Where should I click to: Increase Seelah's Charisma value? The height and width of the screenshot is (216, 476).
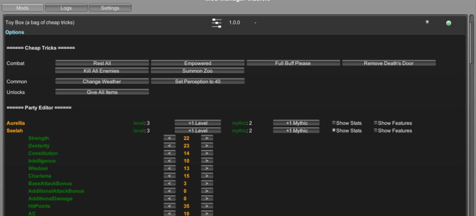pyautogui.click(x=207, y=176)
